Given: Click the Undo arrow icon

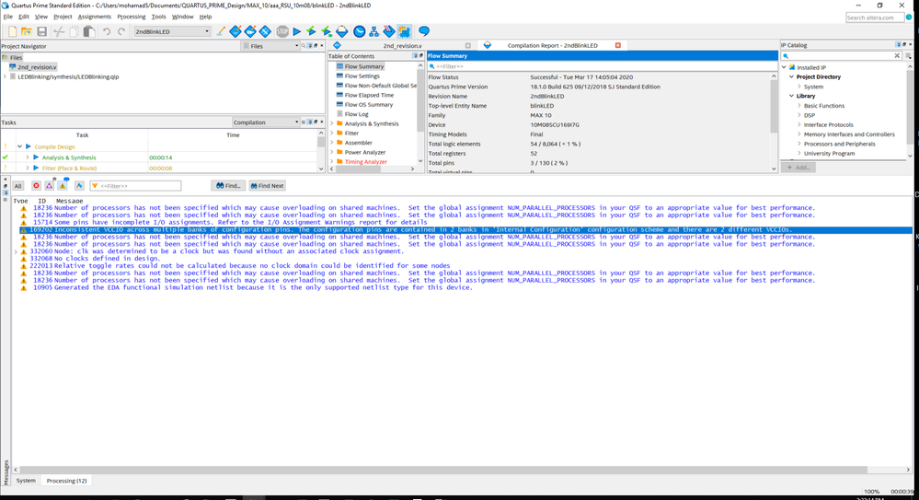Looking at the screenshot, I should pyautogui.click(x=107, y=31).
